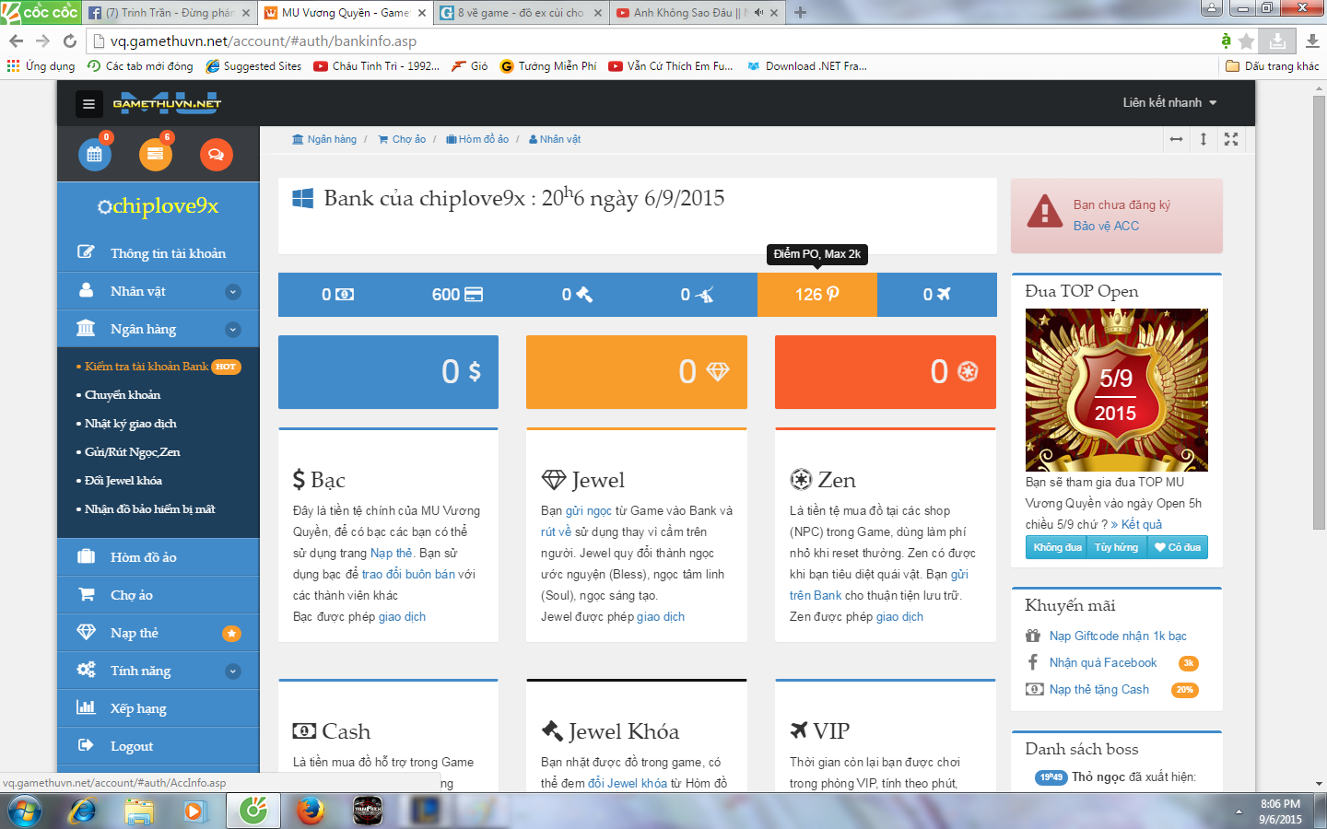This screenshot has width=1327, height=829.
Task: Click the Hòm đồ ảo breadcrumb link
Action: 477,139
